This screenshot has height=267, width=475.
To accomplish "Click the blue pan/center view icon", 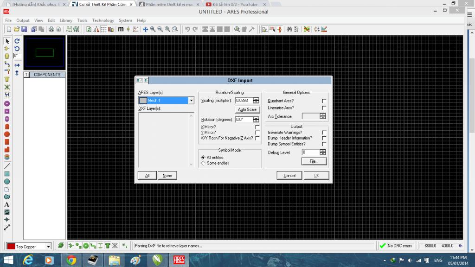I will [145, 29].
